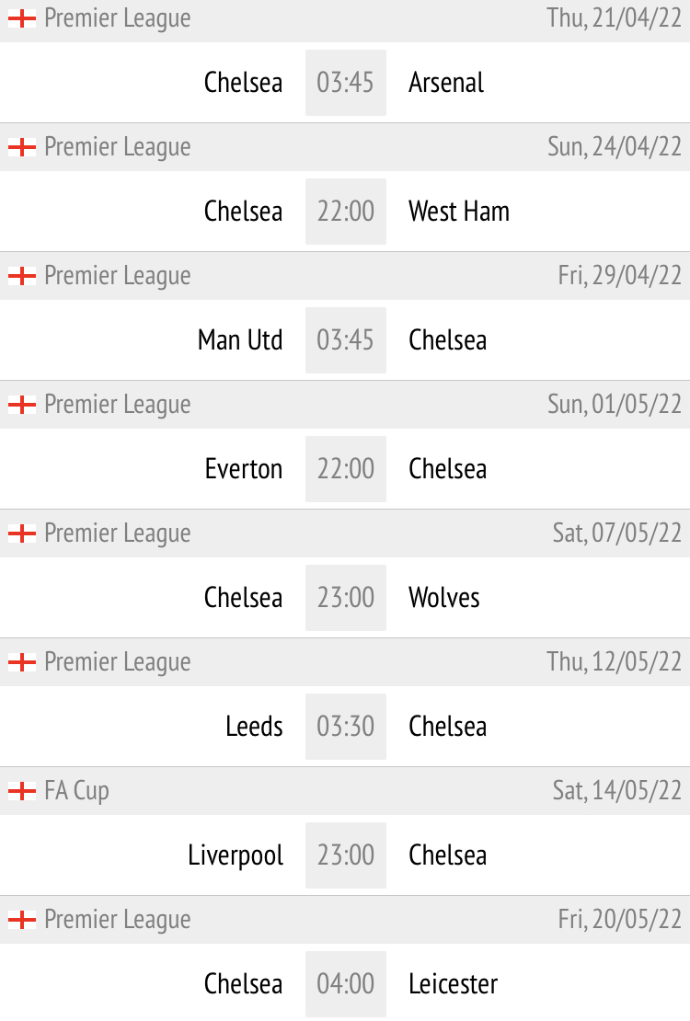Click the flag icon on the Thu, 12/05/22 row

point(22,662)
